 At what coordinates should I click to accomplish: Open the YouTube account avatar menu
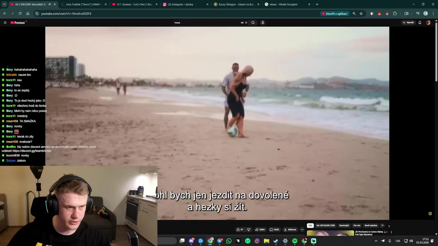point(428,23)
